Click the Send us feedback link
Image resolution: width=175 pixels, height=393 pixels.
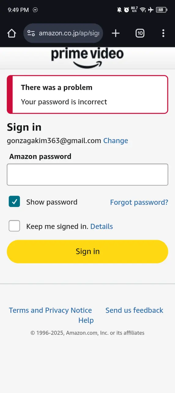pos(134,310)
